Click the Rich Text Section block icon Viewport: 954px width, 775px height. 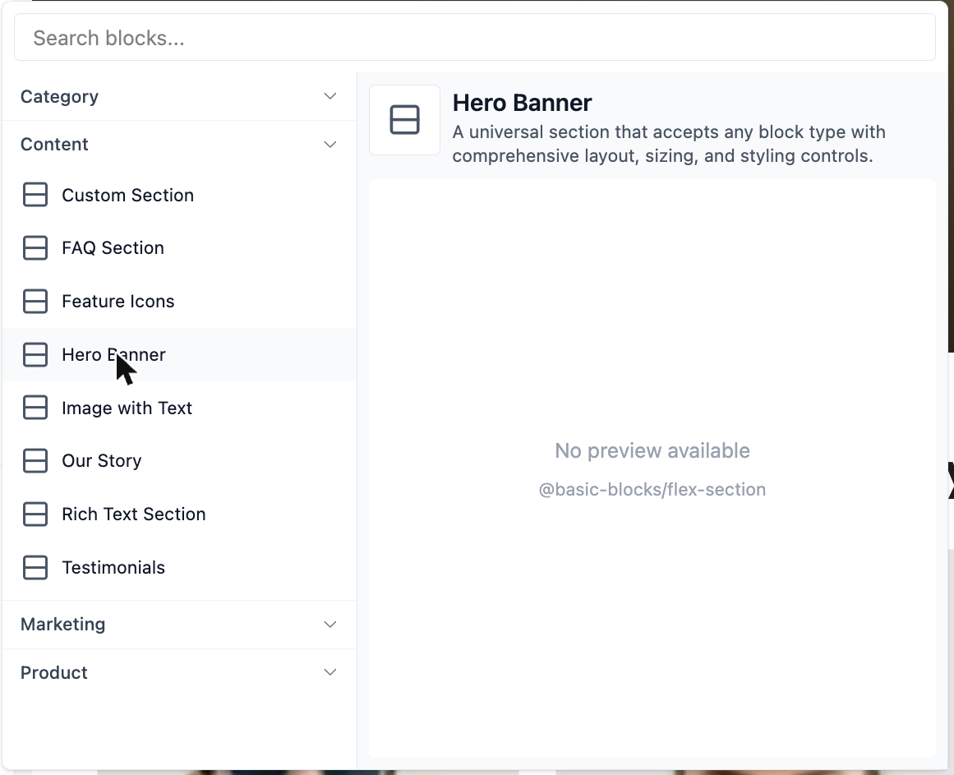pos(35,514)
